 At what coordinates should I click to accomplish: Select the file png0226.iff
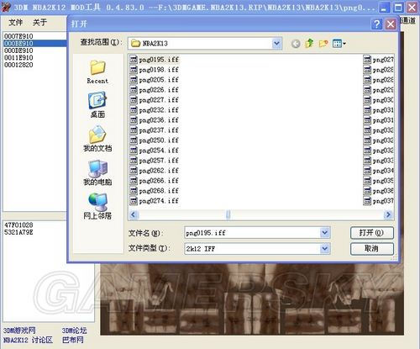pos(155,90)
